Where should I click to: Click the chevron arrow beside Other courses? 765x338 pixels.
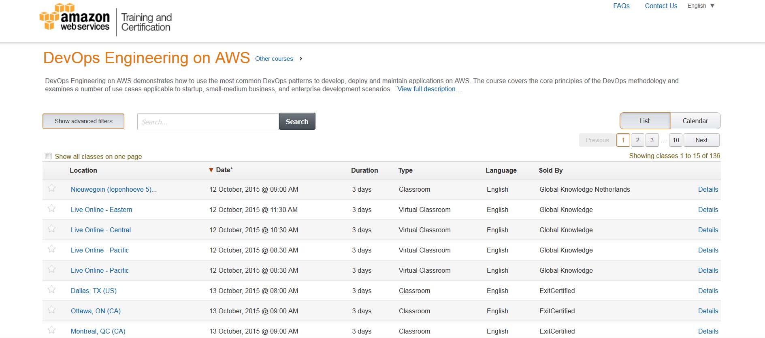[301, 59]
